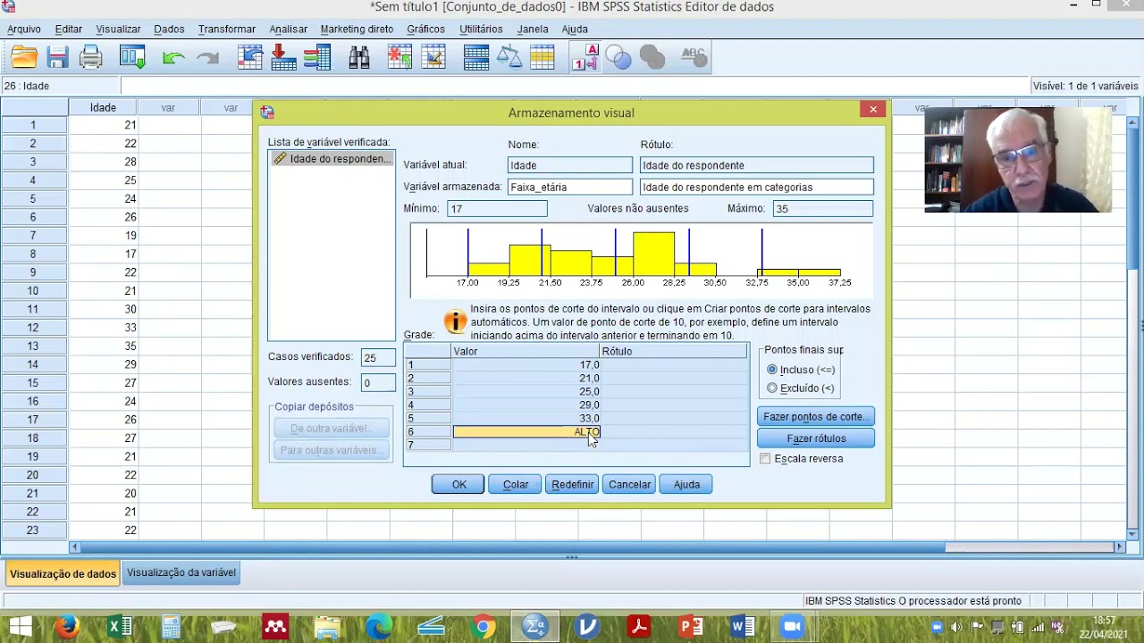
Task: Click the Idade column header
Action: [103, 107]
